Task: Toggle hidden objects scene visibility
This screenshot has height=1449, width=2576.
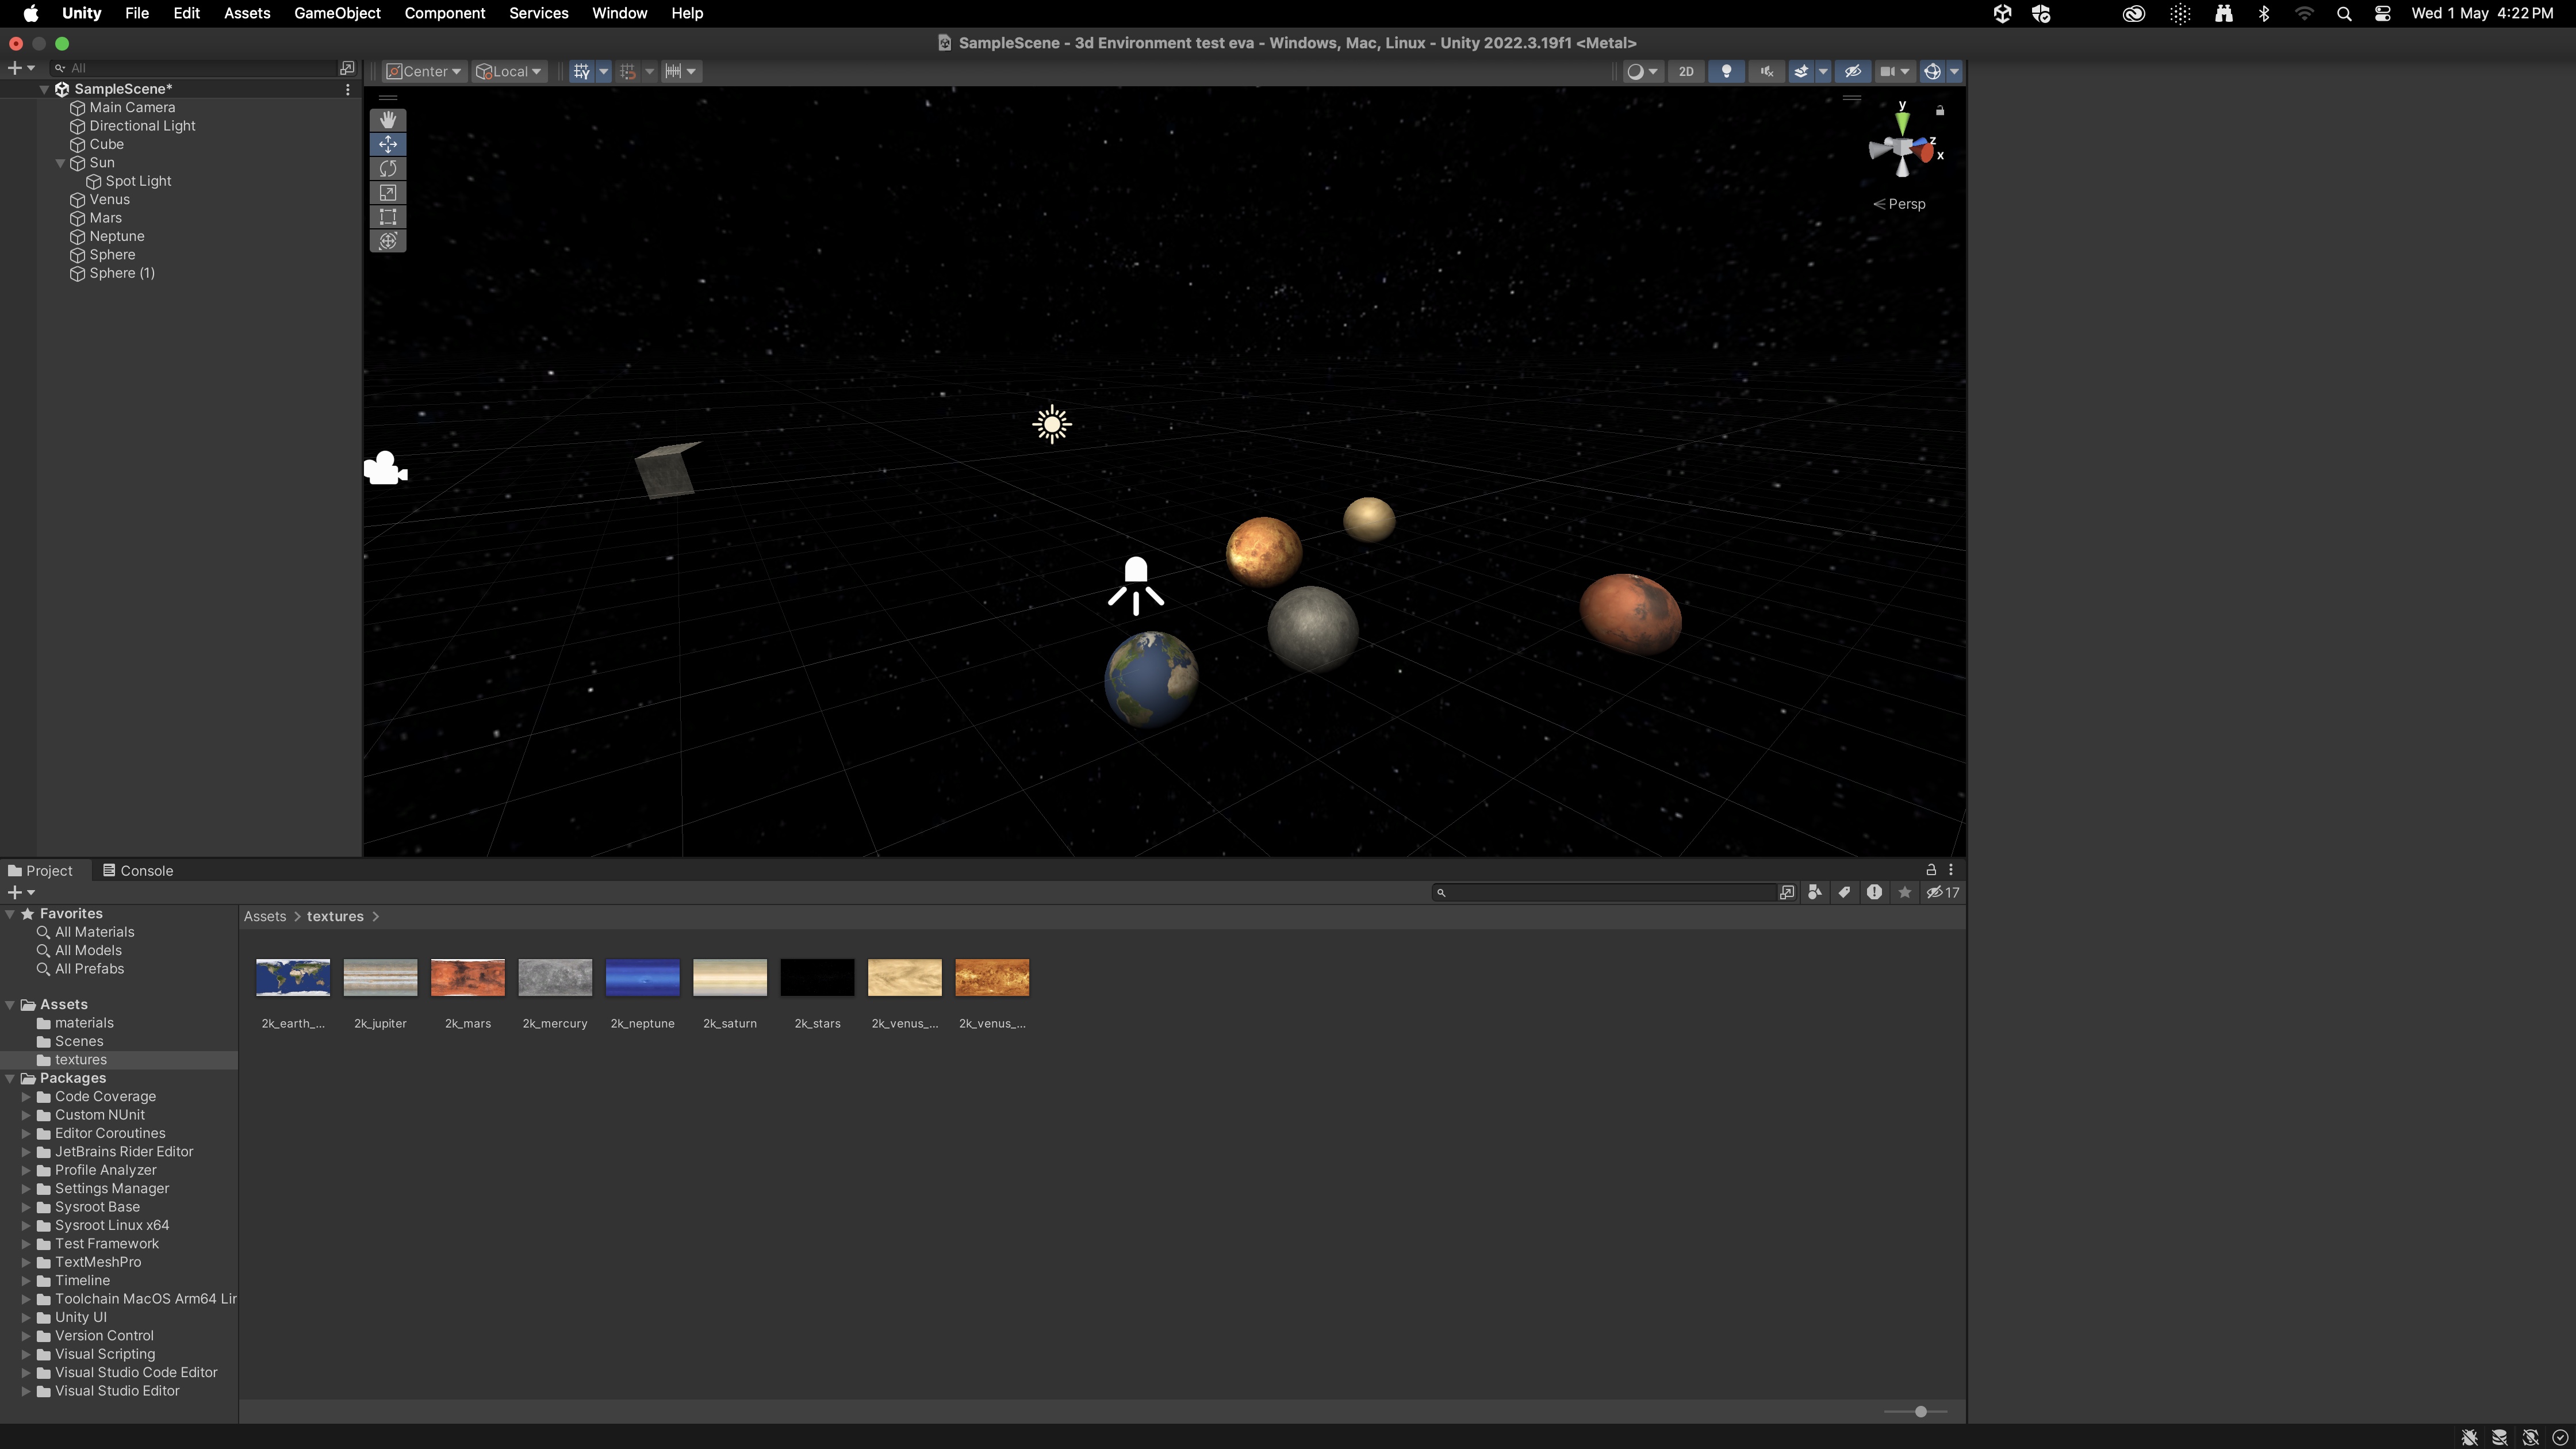Action: [1852, 71]
